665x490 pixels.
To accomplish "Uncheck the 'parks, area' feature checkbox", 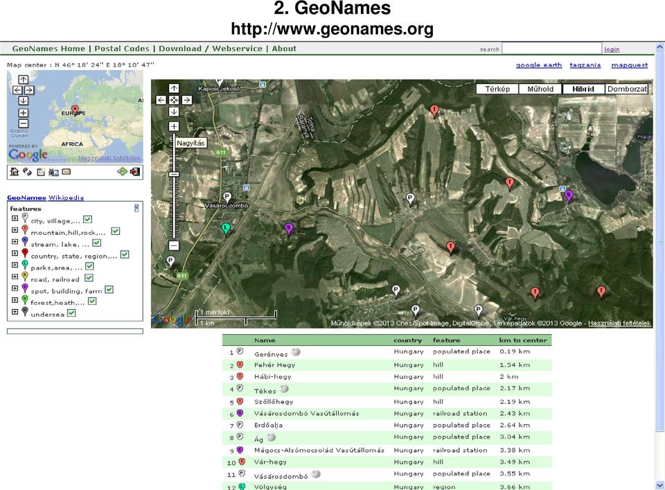I will [89, 266].
